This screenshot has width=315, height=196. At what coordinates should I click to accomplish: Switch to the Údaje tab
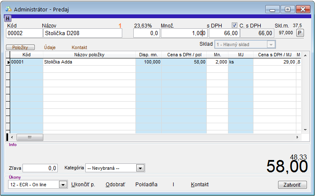coord(50,48)
